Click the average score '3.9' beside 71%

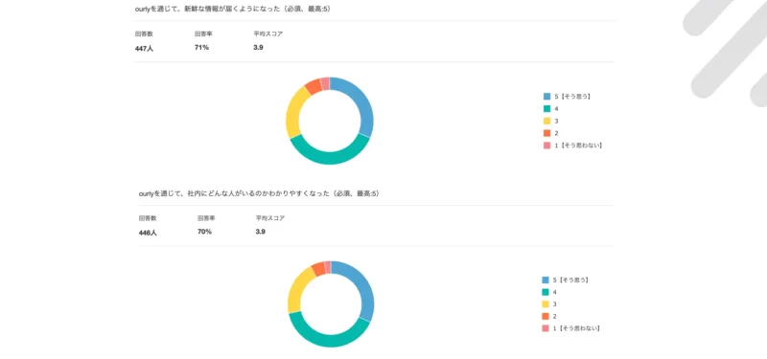(x=258, y=47)
